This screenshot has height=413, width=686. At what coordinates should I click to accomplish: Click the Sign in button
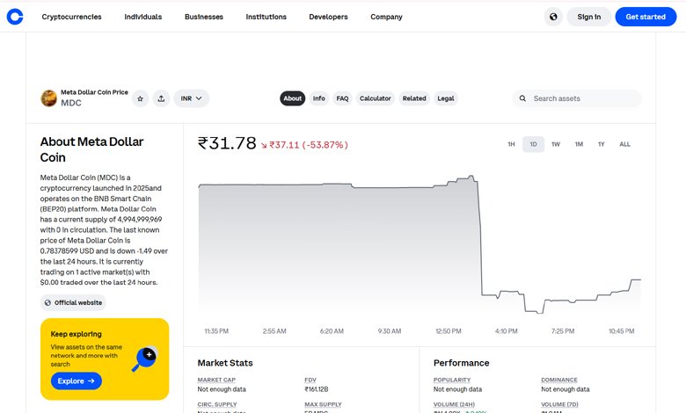(x=589, y=17)
